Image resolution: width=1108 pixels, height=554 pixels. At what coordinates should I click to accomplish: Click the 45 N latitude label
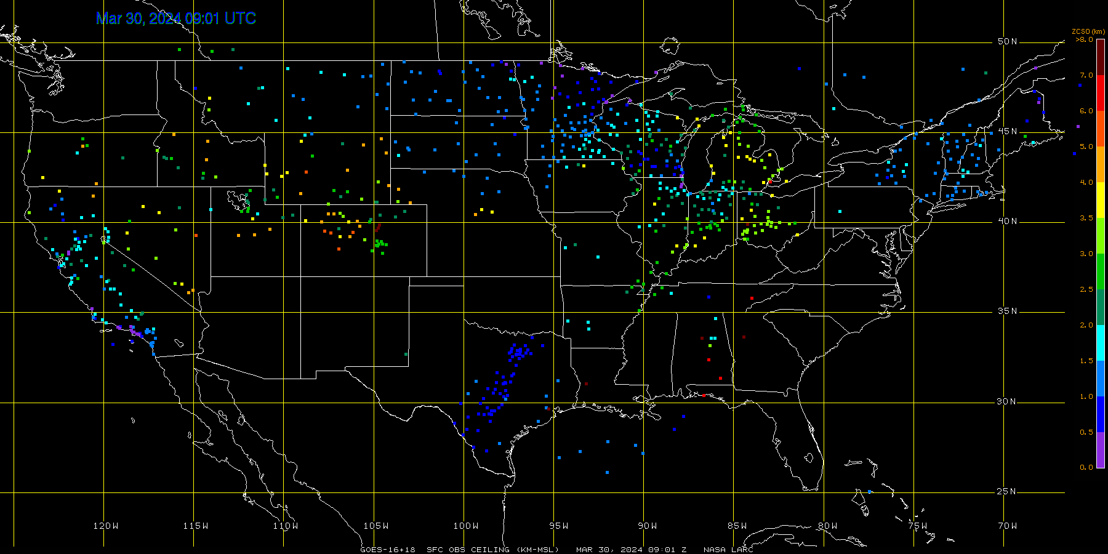coord(1007,131)
